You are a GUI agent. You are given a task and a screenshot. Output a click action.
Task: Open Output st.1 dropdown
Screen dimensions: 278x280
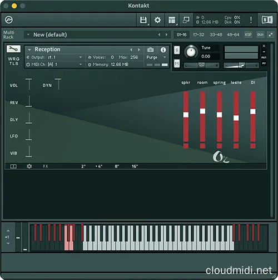pyautogui.click(x=55, y=57)
